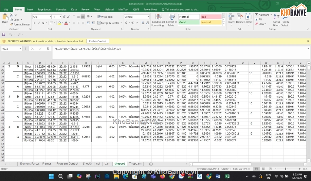Increase cell indent
The width and height of the screenshot is (311, 181).
(93, 23)
